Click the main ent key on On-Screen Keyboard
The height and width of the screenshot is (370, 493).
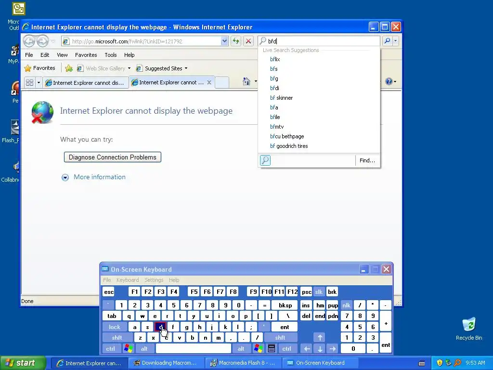285,327
